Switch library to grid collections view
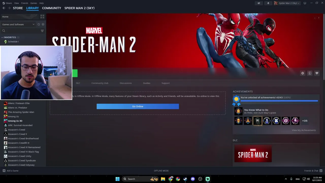Viewport: 325px width, 183px height. point(42,17)
